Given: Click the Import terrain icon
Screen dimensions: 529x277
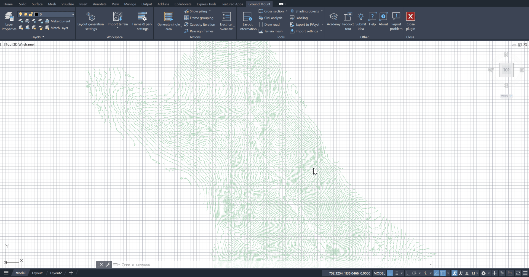Looking at the screenshot, I should (118, 17).
